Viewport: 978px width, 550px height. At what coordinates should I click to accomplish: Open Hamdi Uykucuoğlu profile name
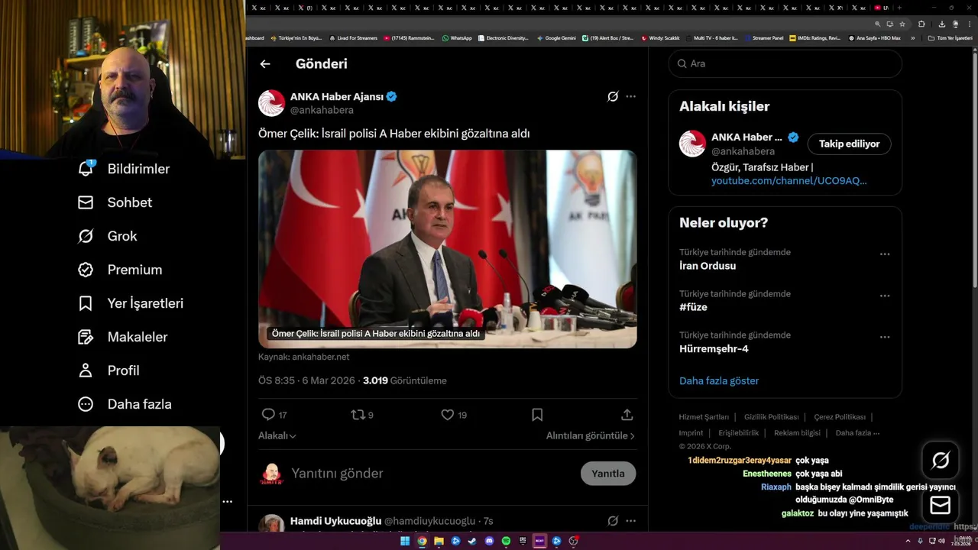[x=335, y=521]
